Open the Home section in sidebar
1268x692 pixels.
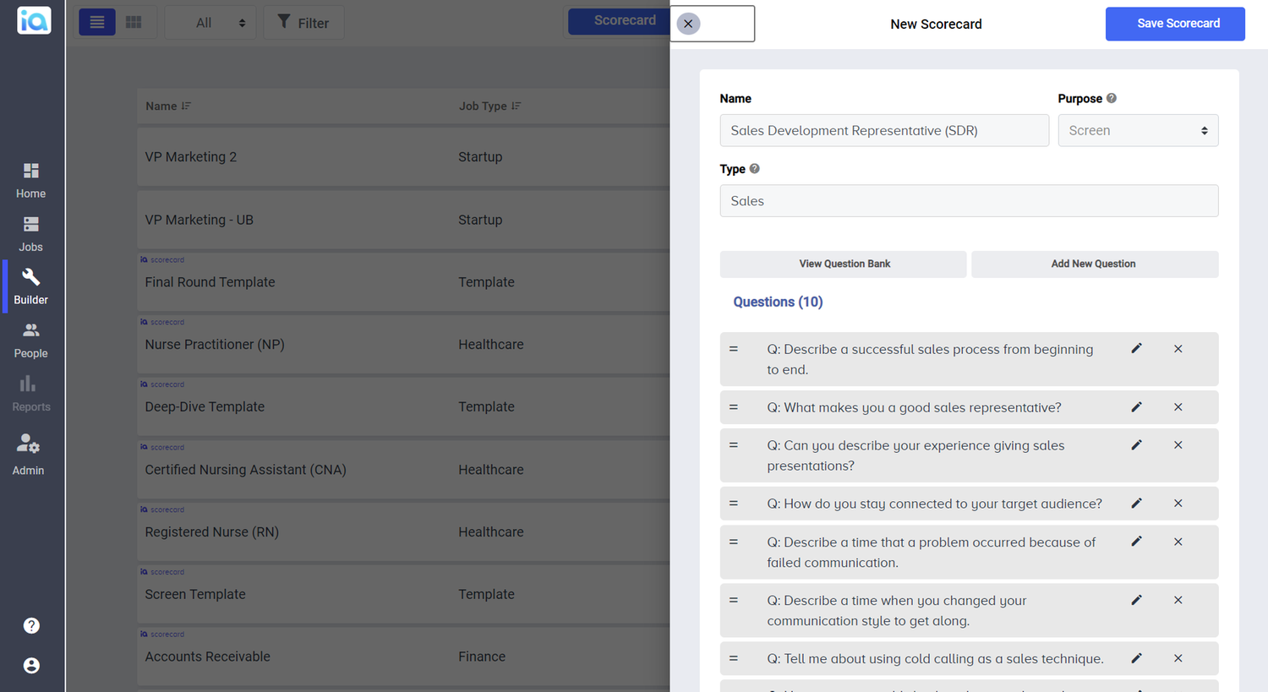click(30, 180)
